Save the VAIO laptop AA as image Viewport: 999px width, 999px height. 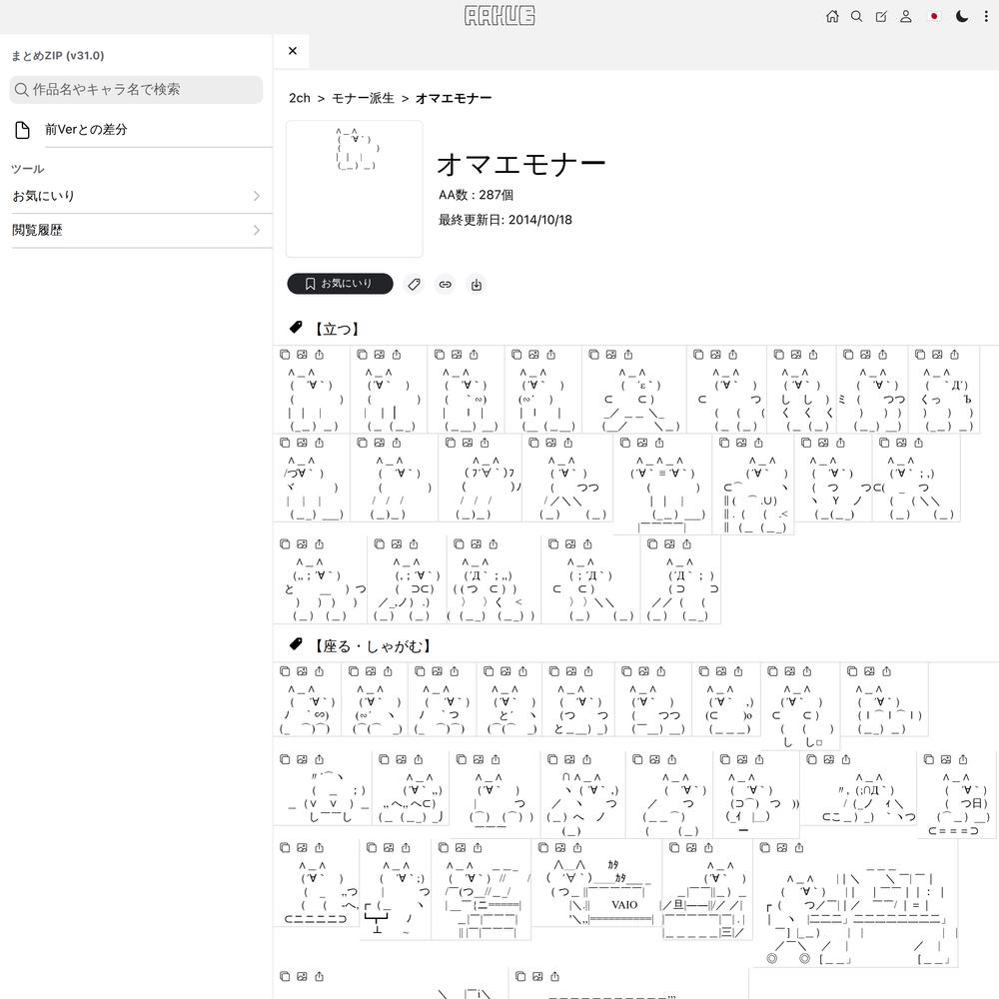click(560, 848)
